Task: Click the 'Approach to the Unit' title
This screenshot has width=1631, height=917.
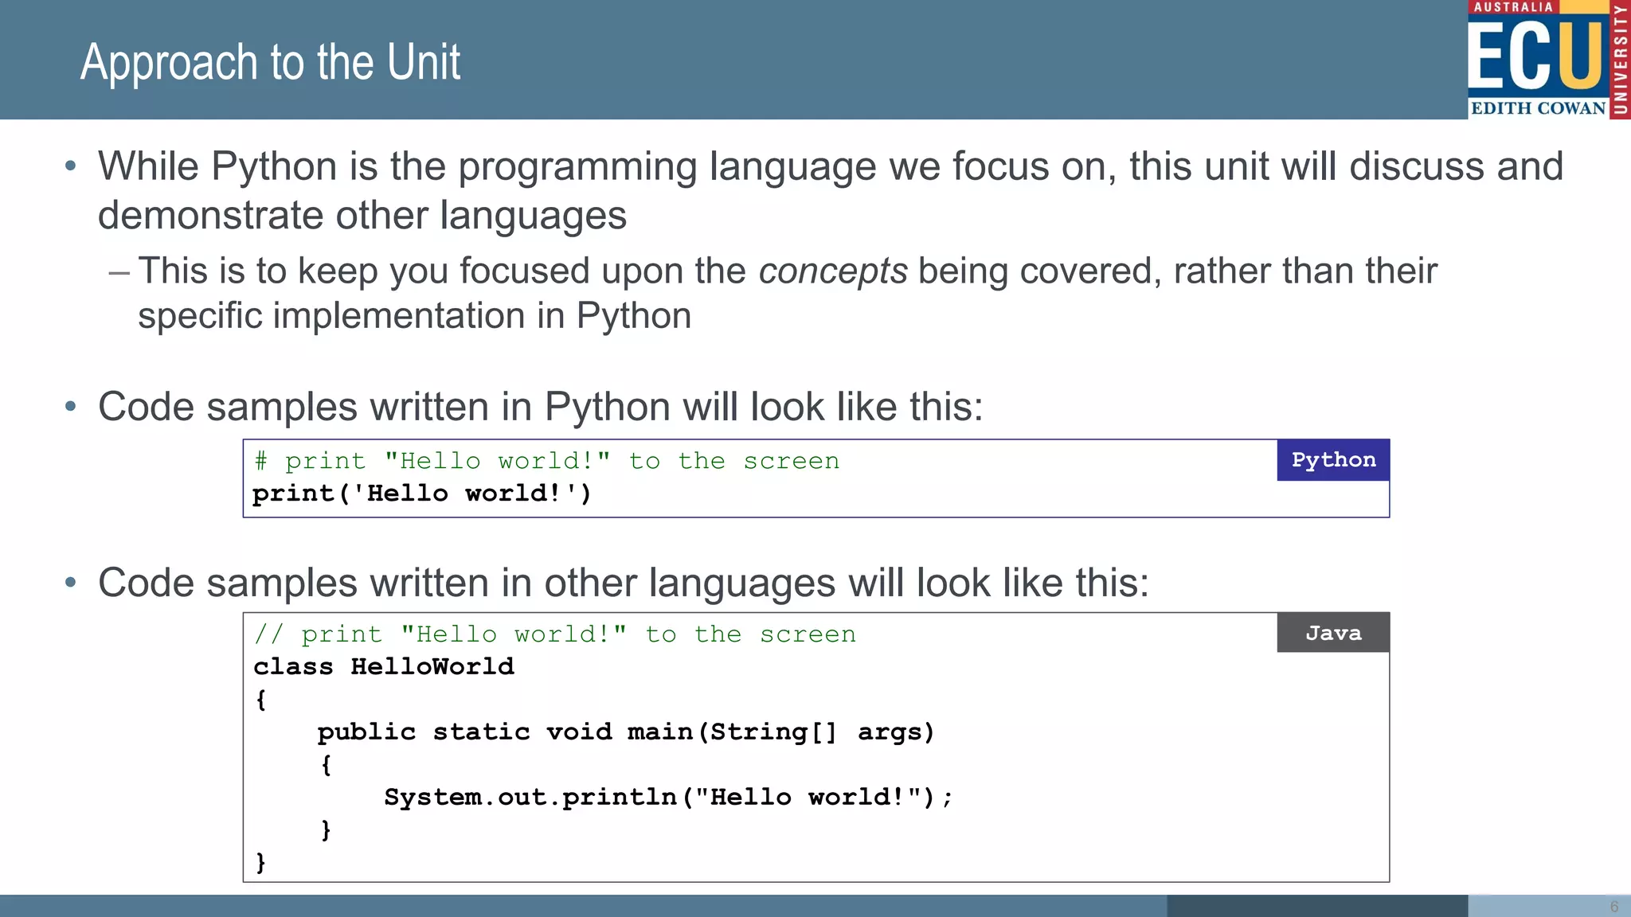Action: coord(270,62)
